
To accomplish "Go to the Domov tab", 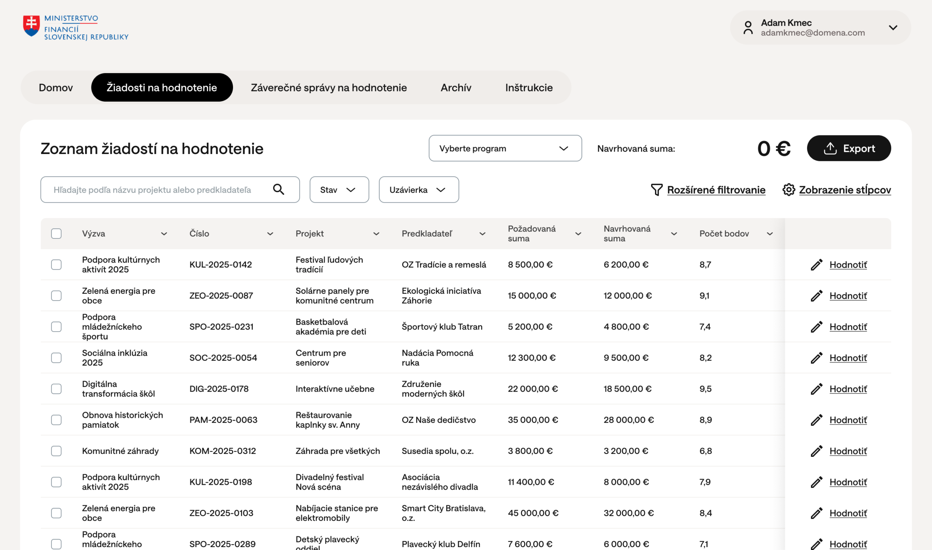I will click(x=56, y=87).
